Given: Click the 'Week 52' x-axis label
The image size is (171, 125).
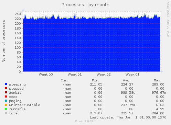Looking at the screenshot, I should point(104,75).
